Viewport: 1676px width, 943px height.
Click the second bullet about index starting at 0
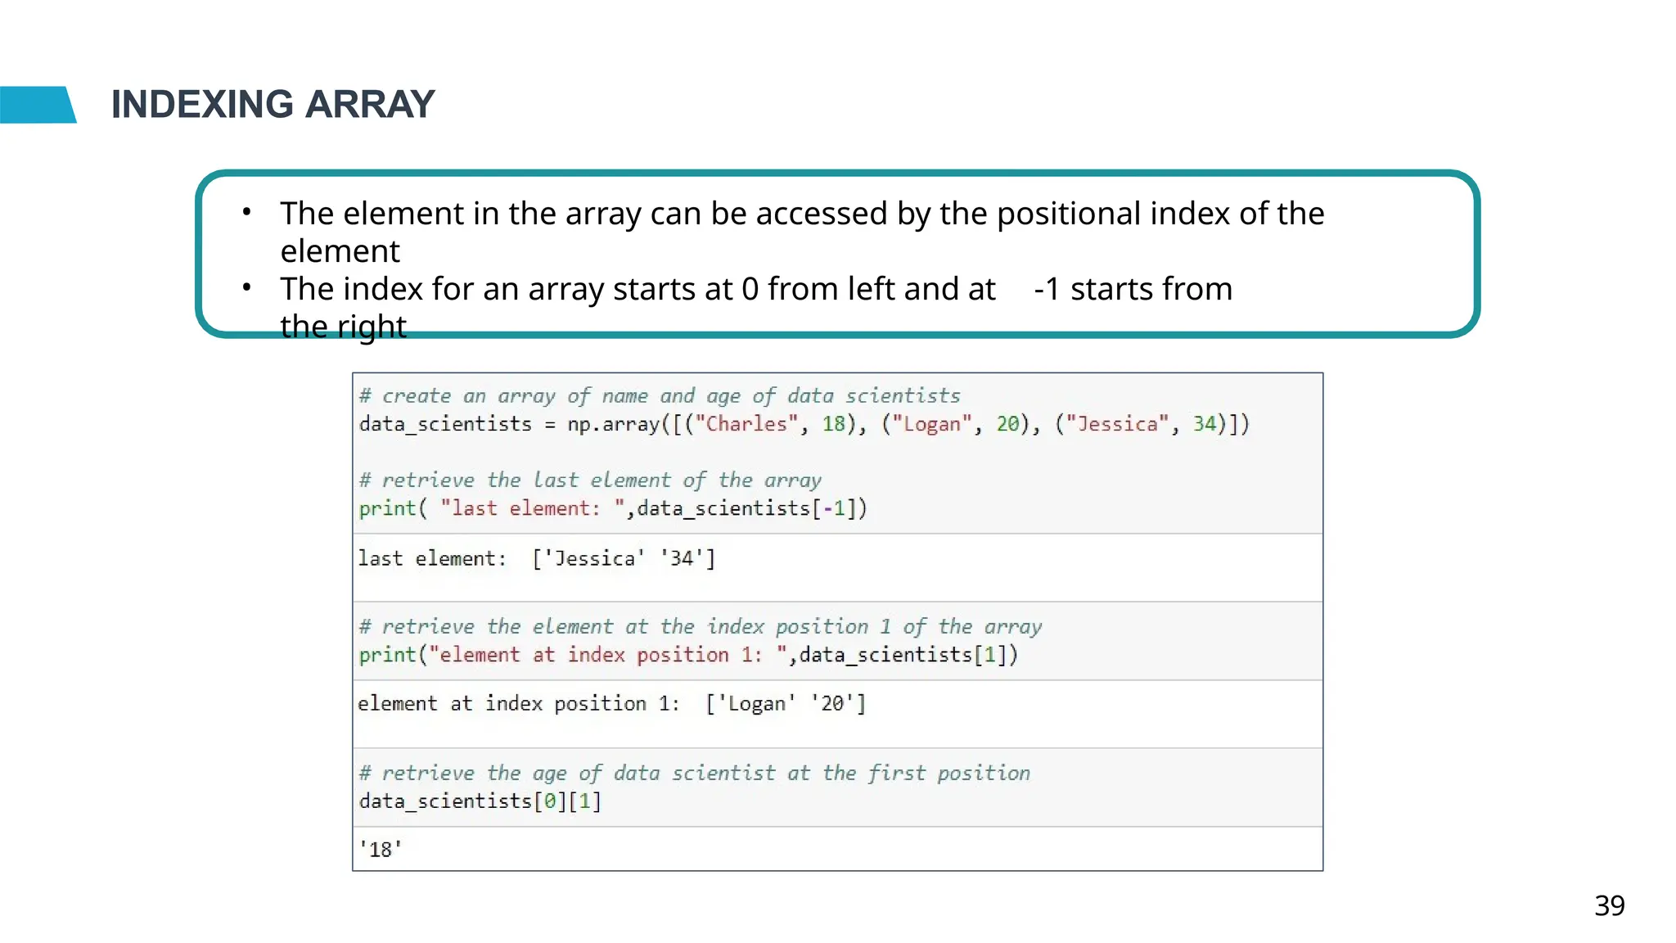[638, 290]
